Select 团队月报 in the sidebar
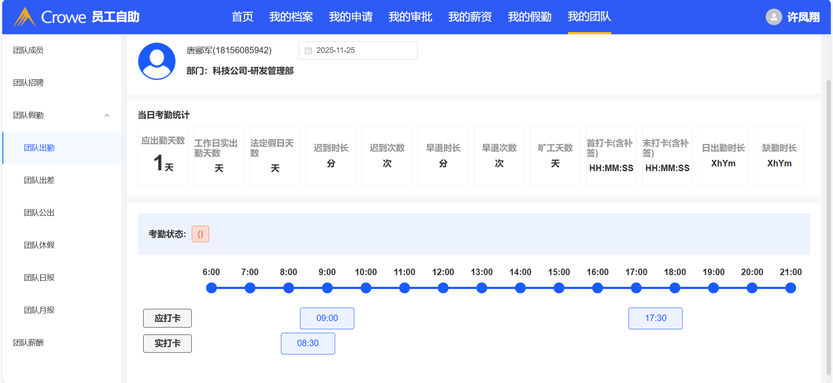 (39, 310)
